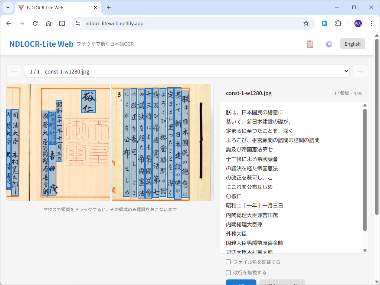Click the NDLOCR-Lite Web title link
Viewport: 380px width, 285px height.
coord(41,43)
